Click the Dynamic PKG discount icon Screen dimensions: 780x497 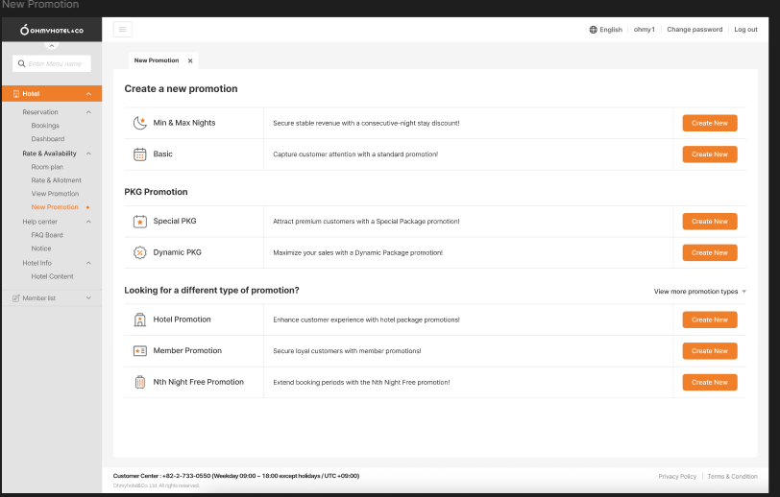click(140, 252)
